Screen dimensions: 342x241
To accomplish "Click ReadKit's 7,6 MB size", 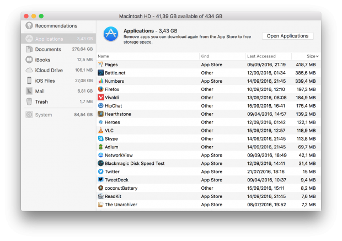I will point(309,196).
